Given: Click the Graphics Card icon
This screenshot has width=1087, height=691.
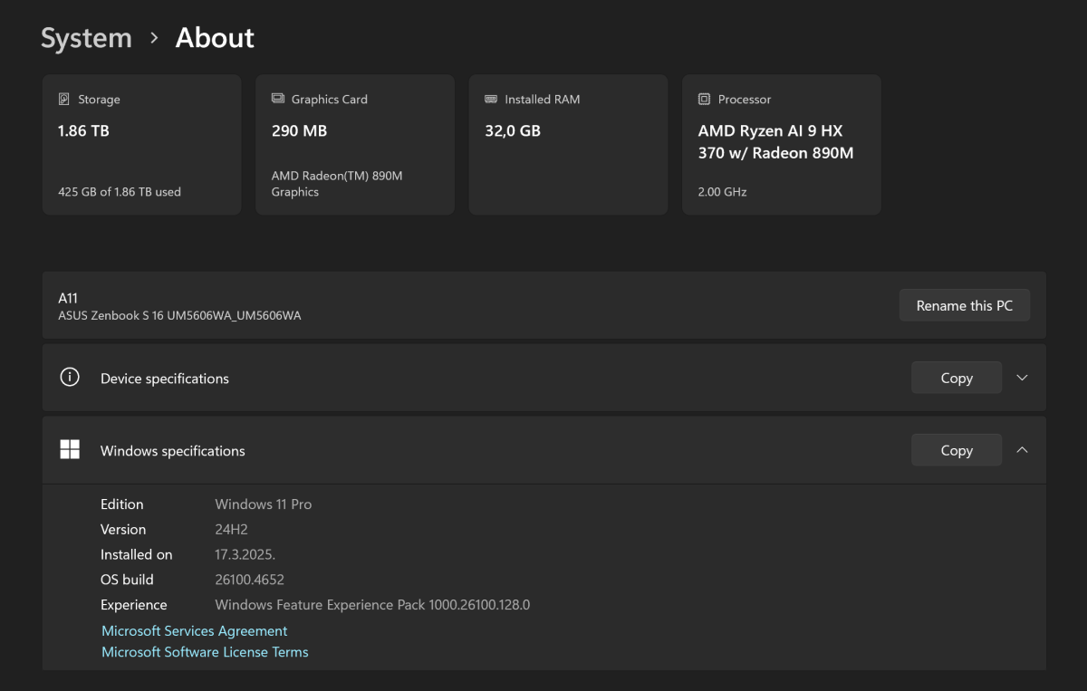Looking at the screenshot, I should 278,99.
